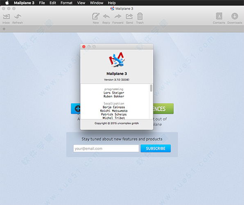244x205 pixels.
Task: Click the 'Koichi Matsumoto' credit name
Action: click(114, 111)
